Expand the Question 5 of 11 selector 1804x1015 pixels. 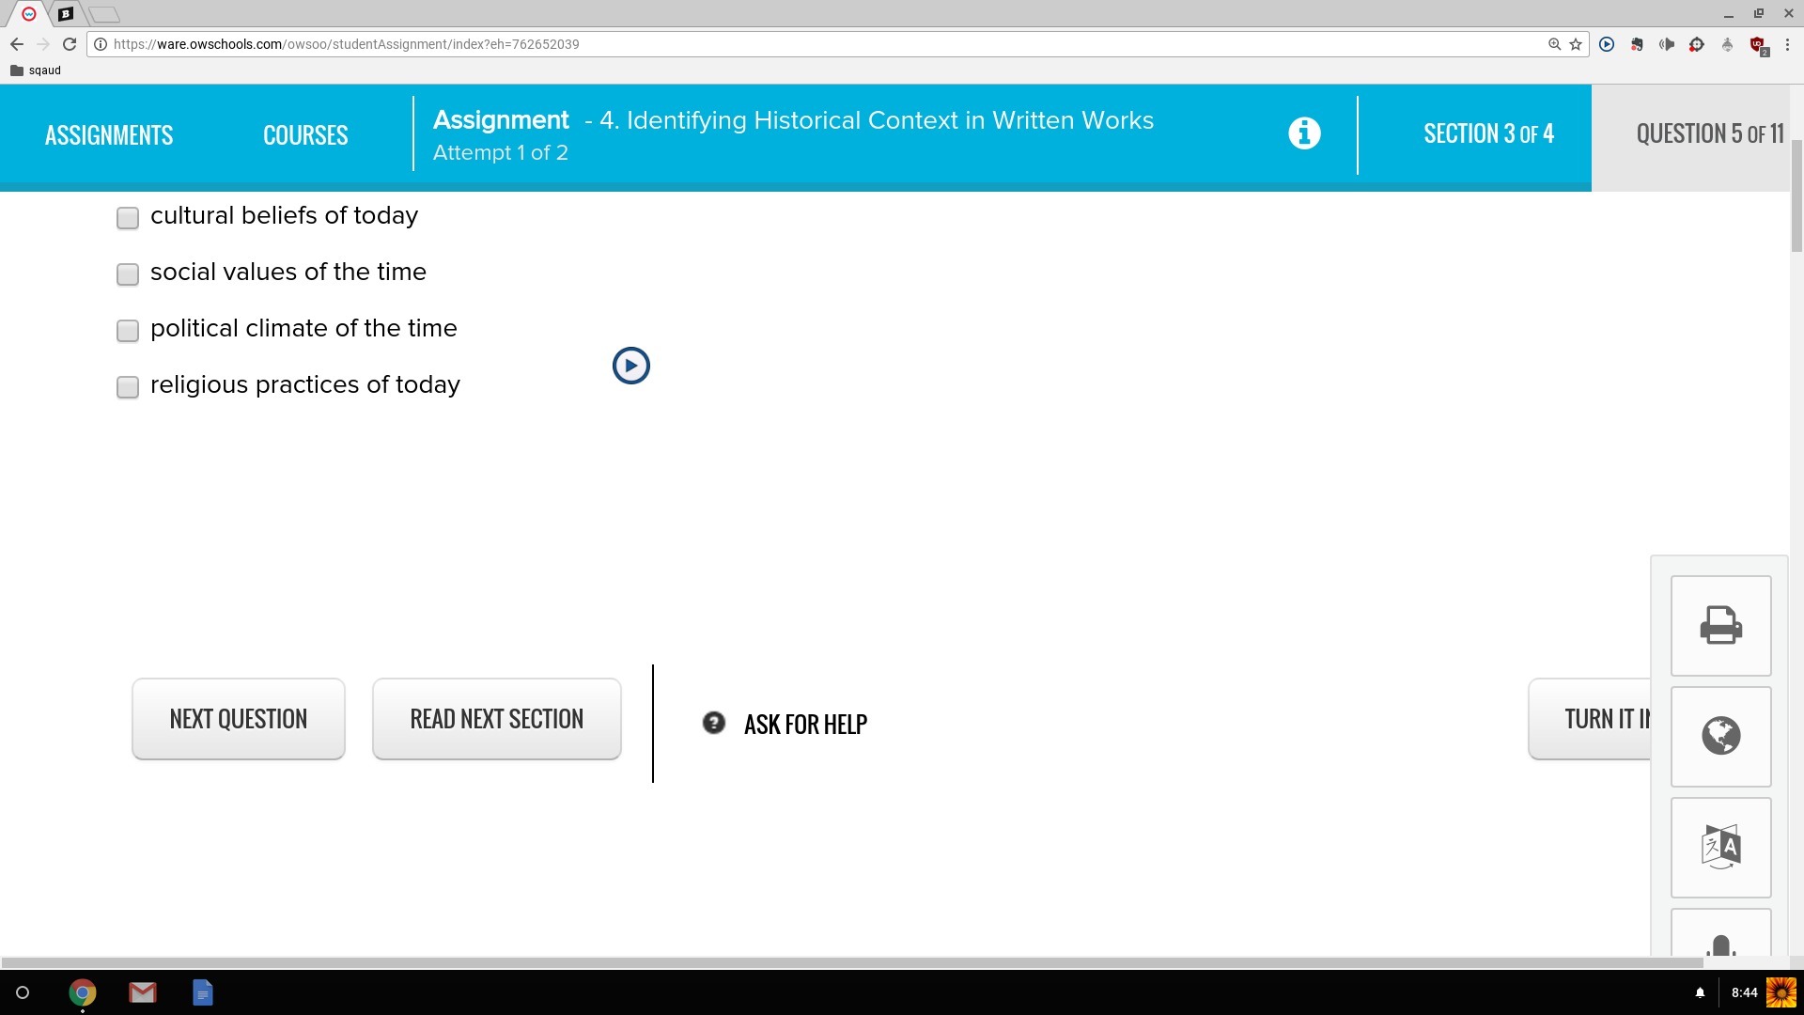1709,134
